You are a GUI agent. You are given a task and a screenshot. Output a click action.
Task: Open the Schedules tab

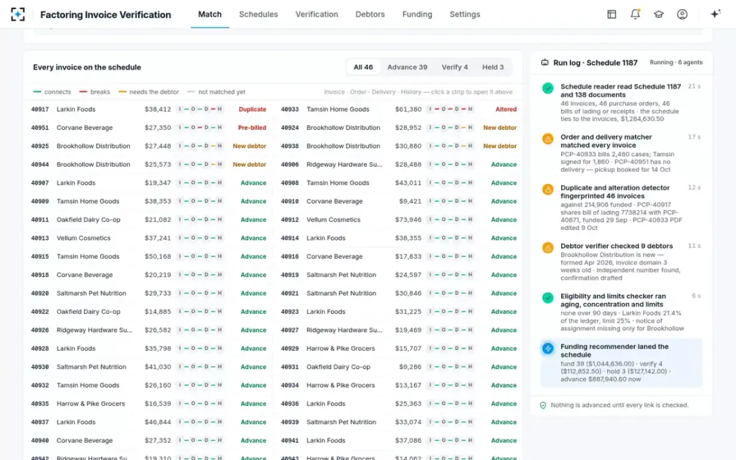(258, 14)
